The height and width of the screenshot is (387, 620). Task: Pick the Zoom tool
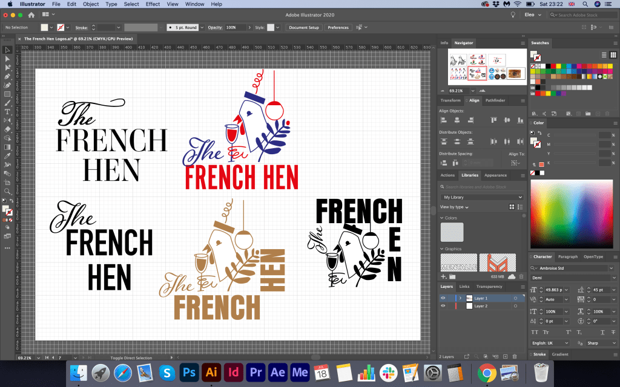coord(7,191)
